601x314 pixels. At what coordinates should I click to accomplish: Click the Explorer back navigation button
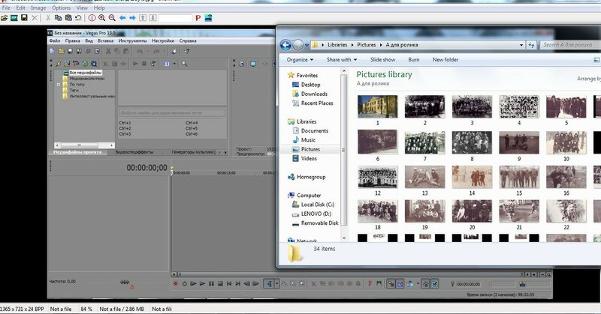point(286,45)
